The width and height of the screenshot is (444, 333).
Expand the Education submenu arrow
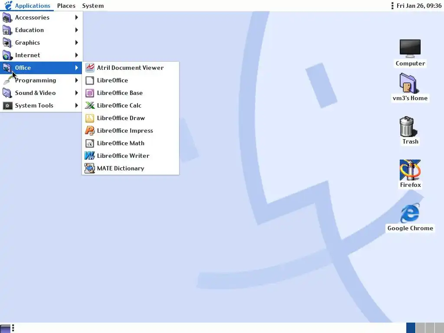pos(76,30)
